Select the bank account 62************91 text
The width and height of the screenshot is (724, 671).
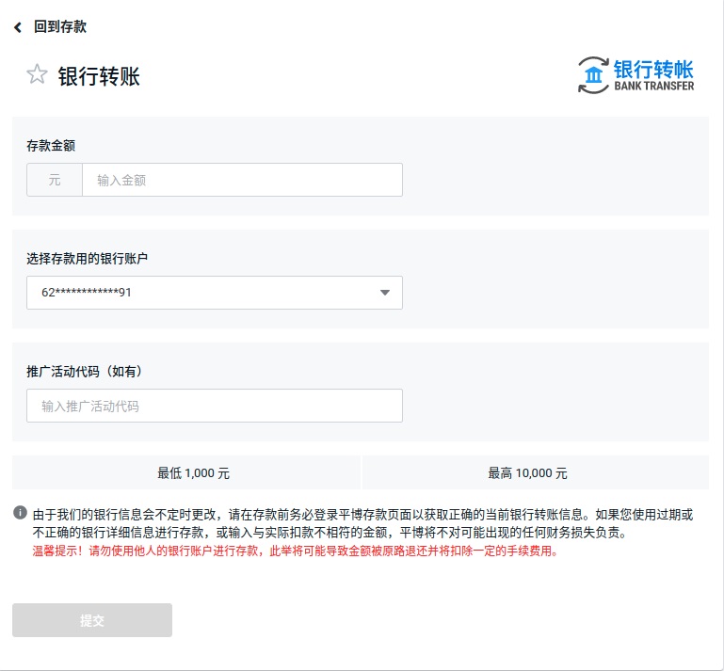point(87,293)
